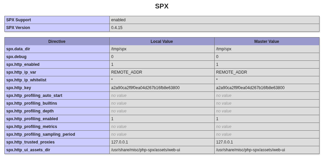This screenshot has height=157, width=331.
Task: Click the local spx.http_key hash value
Action: pyautogui.click(x=145, y=88)
